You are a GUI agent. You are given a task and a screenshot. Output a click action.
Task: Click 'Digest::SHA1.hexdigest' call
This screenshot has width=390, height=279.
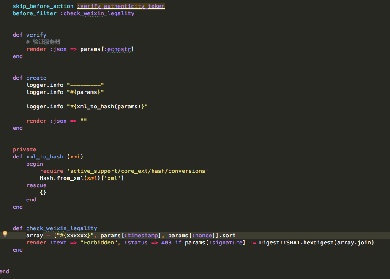297,243
